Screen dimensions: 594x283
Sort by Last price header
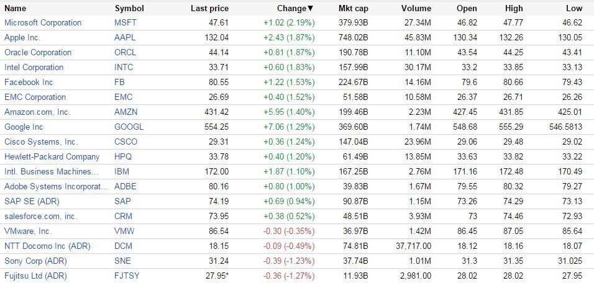(209, 9)
